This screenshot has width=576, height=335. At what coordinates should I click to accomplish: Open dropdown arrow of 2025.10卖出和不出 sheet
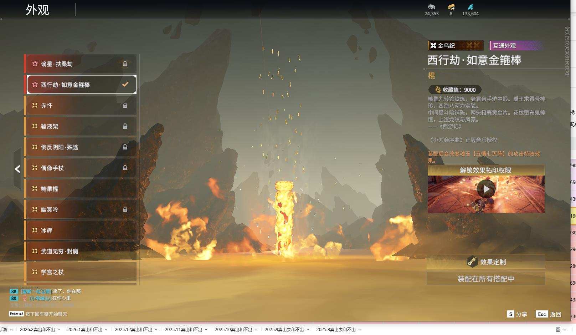pyautogui.click(x=256, y=330)
